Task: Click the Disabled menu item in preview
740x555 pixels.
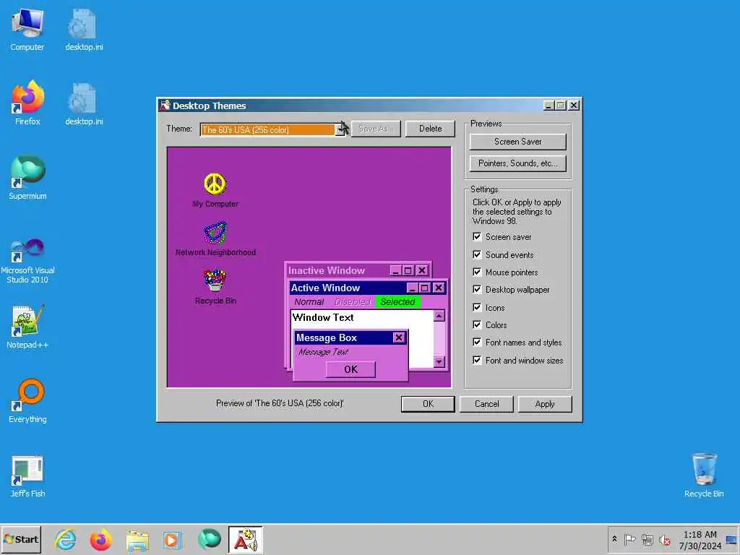Action: tap(353, 302)
